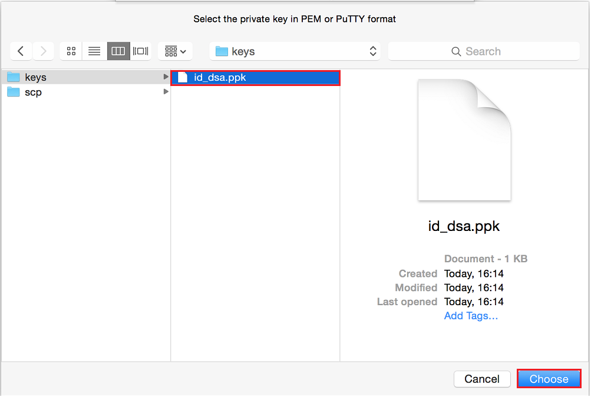
Task: Click the large file preview thumbnail
Action: coord(464,140)
